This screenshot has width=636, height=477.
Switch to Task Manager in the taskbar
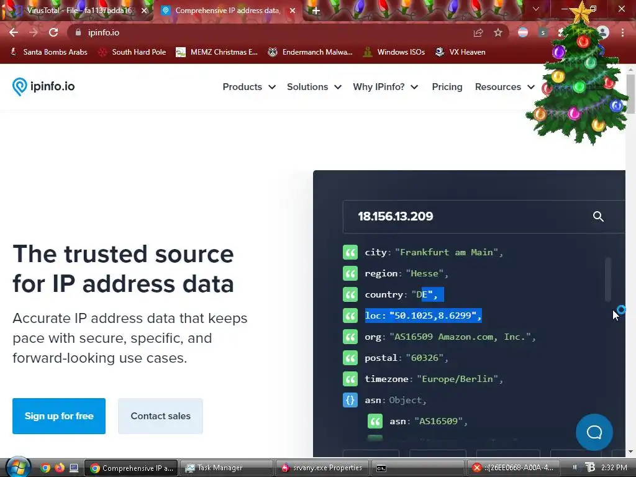point(226,468)
